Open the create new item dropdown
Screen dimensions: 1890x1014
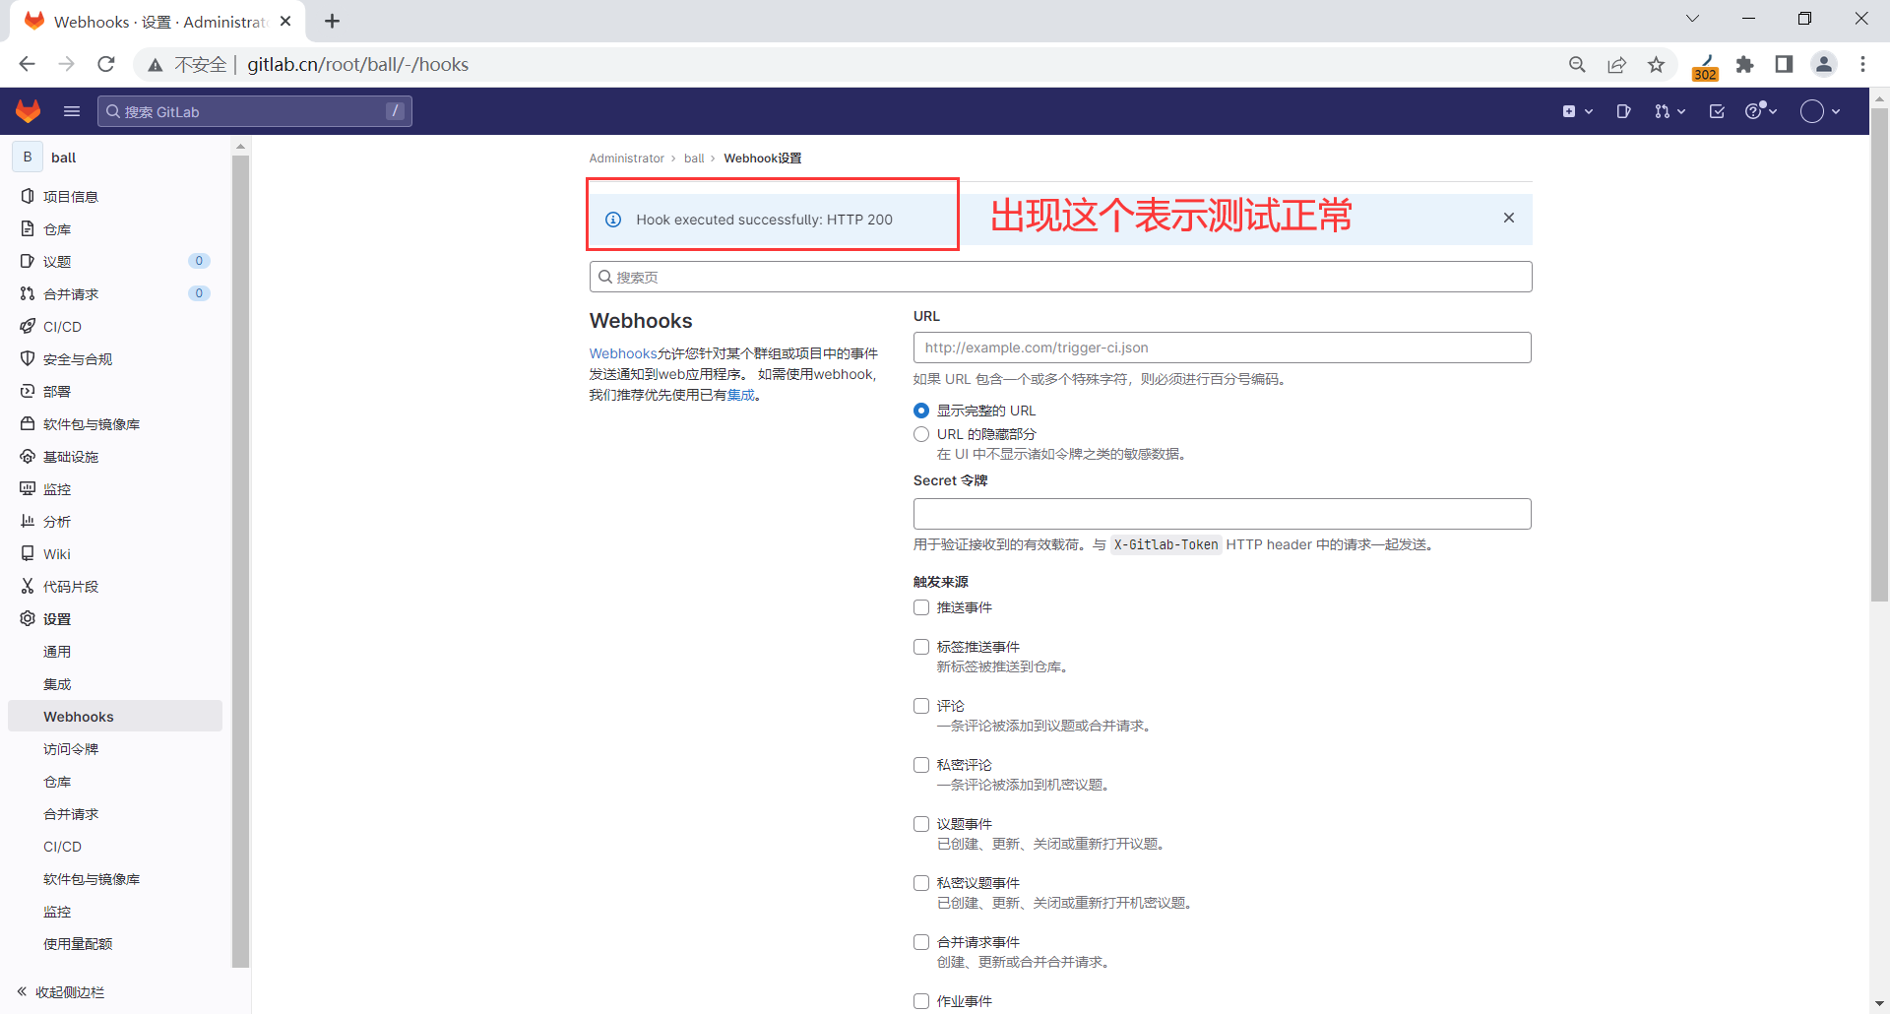pos(1576,111)
